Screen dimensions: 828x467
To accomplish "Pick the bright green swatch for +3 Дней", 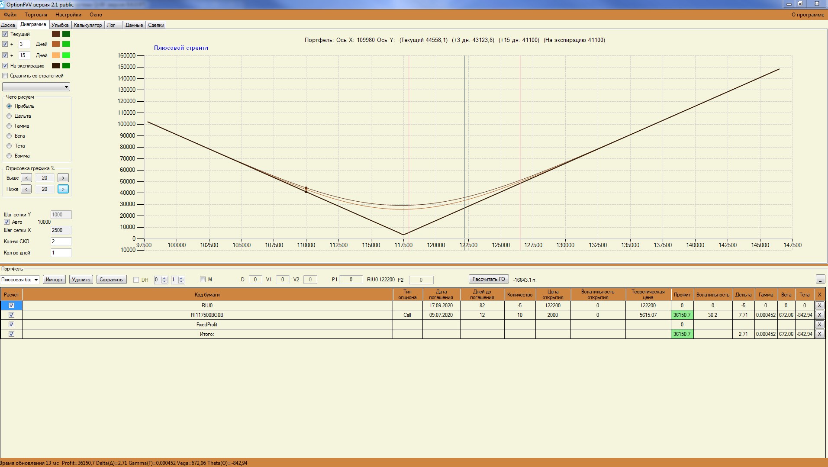I will [66, 44].
